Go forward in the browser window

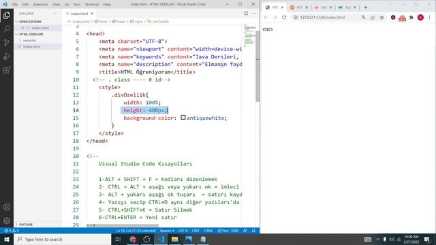tap(275, 17)
